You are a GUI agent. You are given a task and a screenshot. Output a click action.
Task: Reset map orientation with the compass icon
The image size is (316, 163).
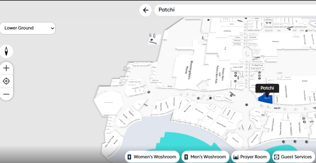(6, 51)
